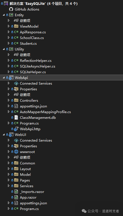Viewport: 123px width, 216px height.
Task: Expand the SQLiteHelper.cs file node
Action: (x=9, y=72)
